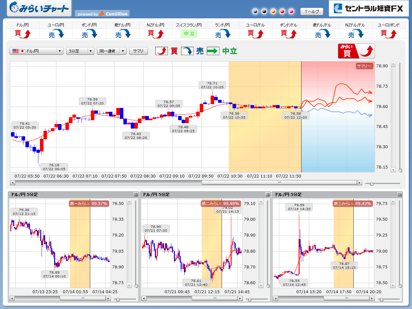Click the main chart scroll right arrow

tap(359, 183)
